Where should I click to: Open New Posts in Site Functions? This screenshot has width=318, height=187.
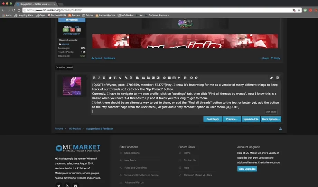pyautogui.click(x=130, y=160)
